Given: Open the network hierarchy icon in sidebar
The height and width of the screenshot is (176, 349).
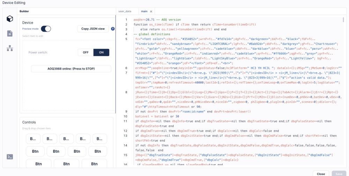Looking at the screenshot, I should coord(10,48).
